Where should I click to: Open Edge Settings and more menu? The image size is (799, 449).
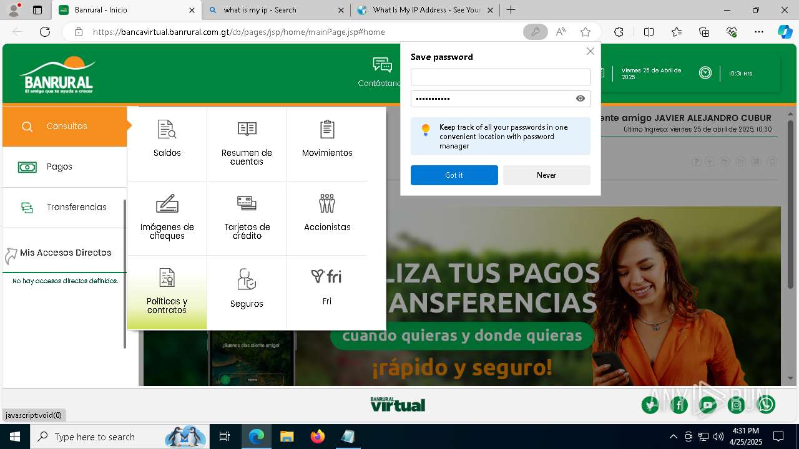759,32
